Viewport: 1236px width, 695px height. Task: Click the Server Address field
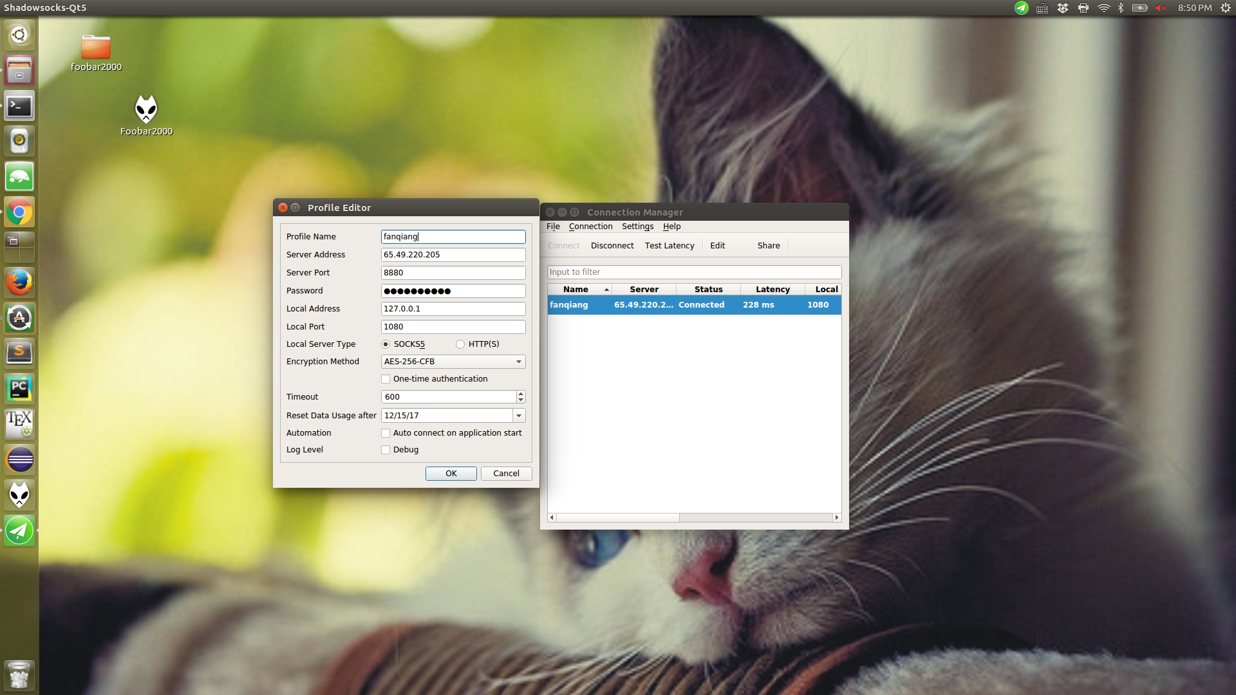(x=453, y=255)
